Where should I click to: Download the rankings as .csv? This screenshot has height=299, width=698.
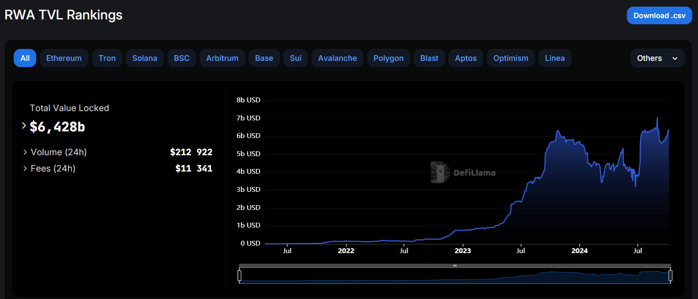click(659, 15)
